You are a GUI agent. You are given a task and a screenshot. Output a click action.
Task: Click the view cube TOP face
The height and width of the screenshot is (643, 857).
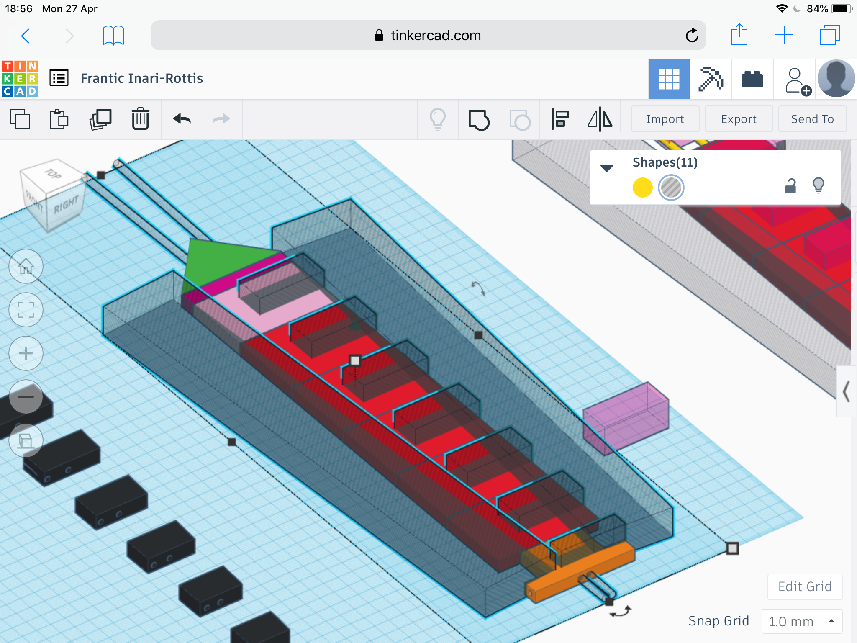[52, 174]
